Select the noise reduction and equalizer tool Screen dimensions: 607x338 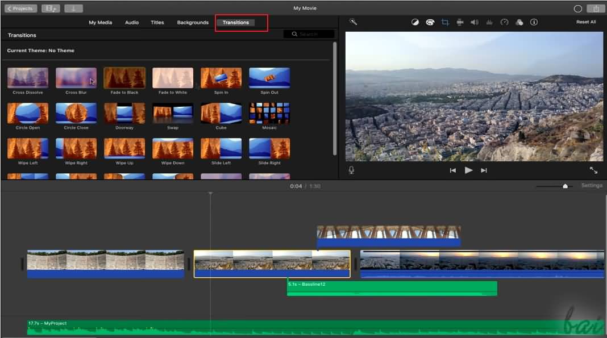click(489, 22)
